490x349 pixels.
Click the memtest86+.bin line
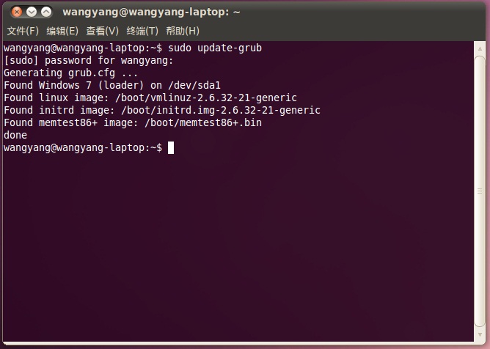click(133, 122)
